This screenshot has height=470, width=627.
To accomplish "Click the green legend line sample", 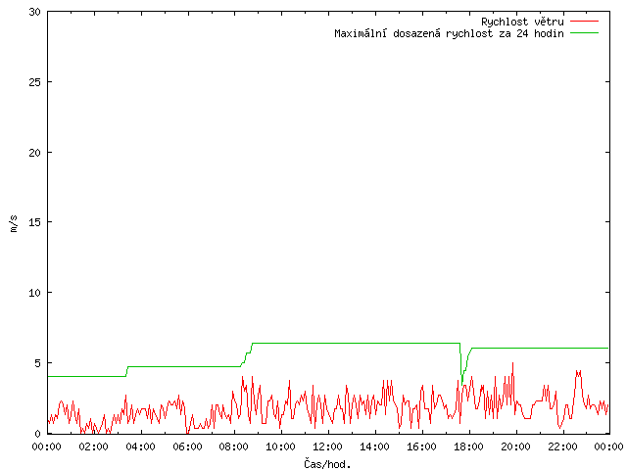I will tap(584, 33).
